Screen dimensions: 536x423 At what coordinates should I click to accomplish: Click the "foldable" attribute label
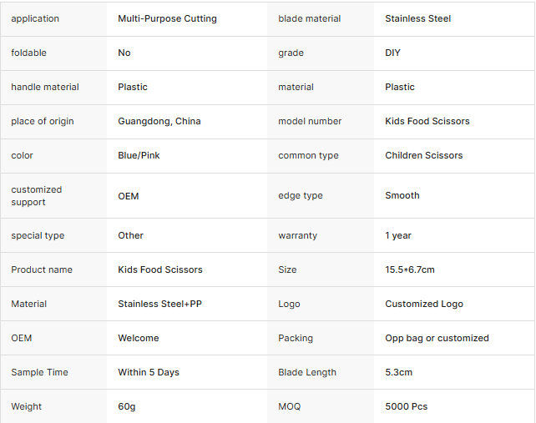tap(29, 53)
